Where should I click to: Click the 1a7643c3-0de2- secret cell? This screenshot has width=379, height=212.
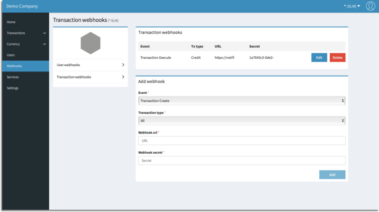[x=262, y=57]
